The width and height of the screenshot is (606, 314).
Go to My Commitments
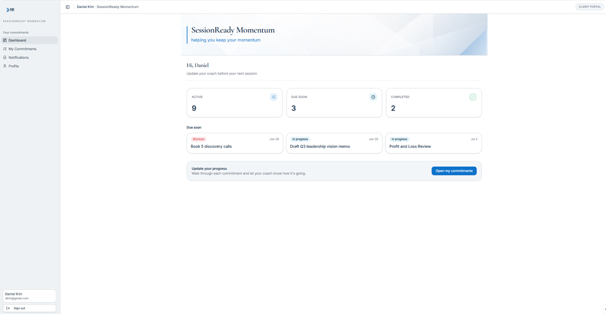point(30,49)
